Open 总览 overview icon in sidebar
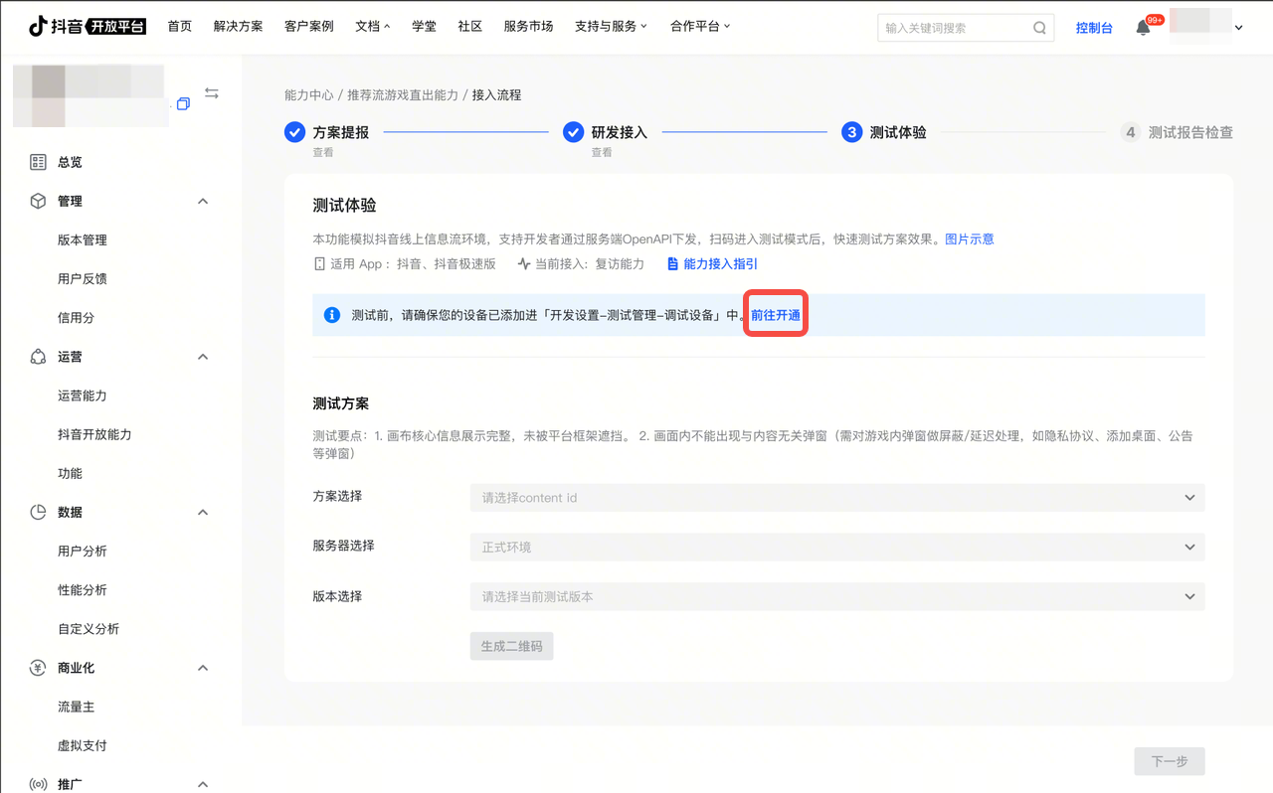The width and height of the screenshot is (1273, 793). pyautogui.click(x=39, y=162)
